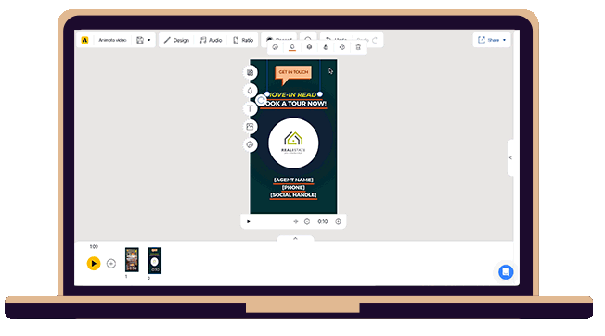Viewport: 605px width, 336px height.
Task: Click the save project icon
Action: click(x=140, y=40)
